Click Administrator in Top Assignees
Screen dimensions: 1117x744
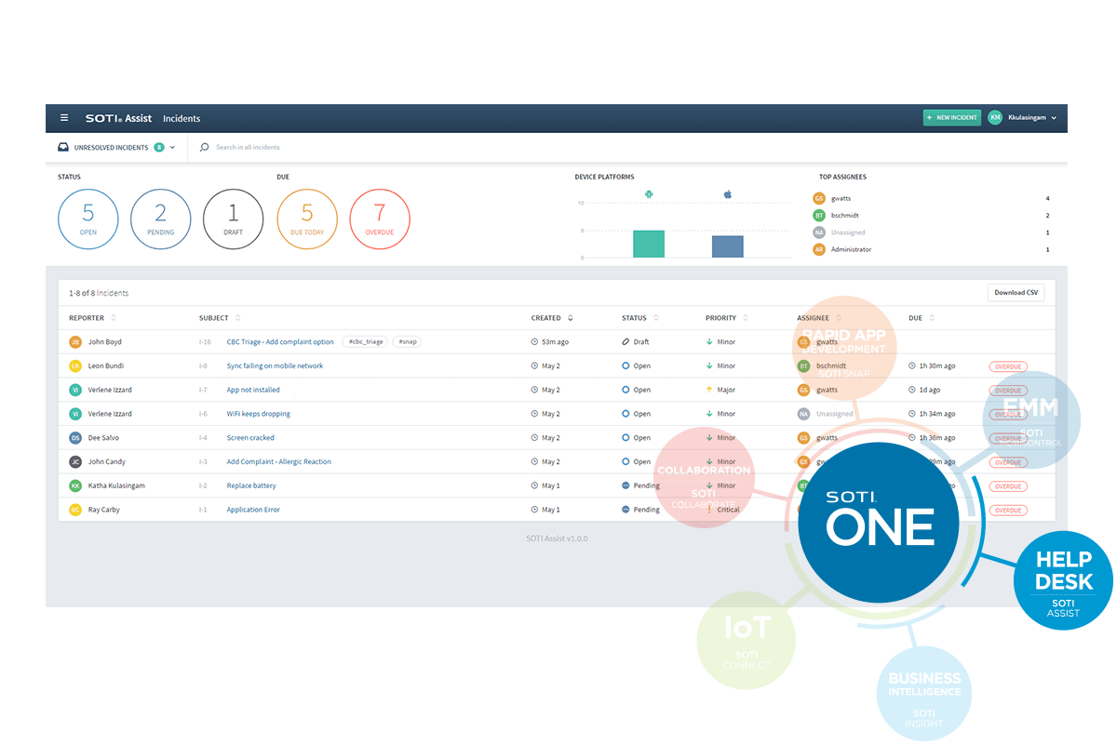tap(852, 249)
